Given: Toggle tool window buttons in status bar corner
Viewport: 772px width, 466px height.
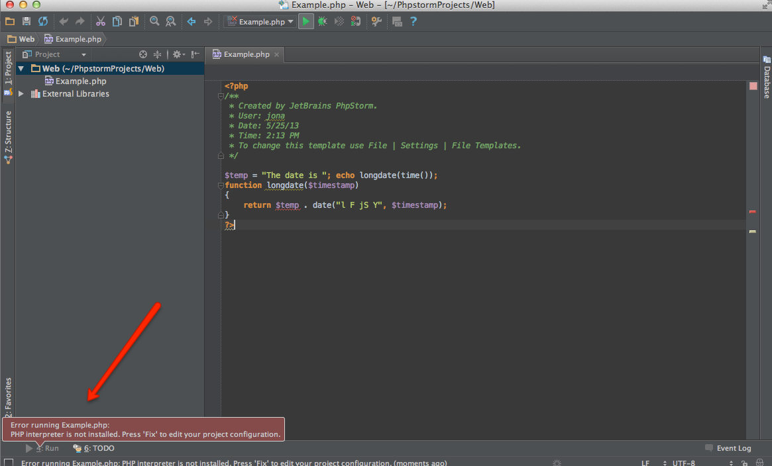Looking at the screenshot, I should pyautogui.click(x=9, y=463).
